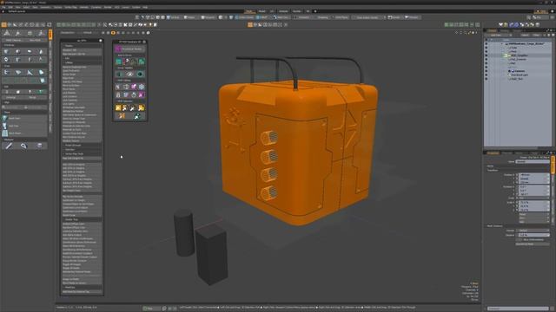Open the Perspective viewport type dropdown
This screenshot has width=556, height=312.
tap(68, 33)
